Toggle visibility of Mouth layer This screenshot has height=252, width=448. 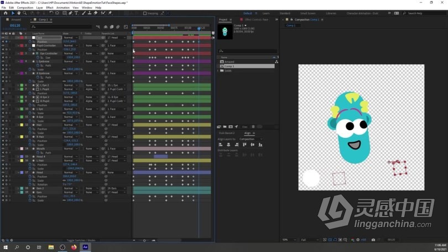click(3, 149)
